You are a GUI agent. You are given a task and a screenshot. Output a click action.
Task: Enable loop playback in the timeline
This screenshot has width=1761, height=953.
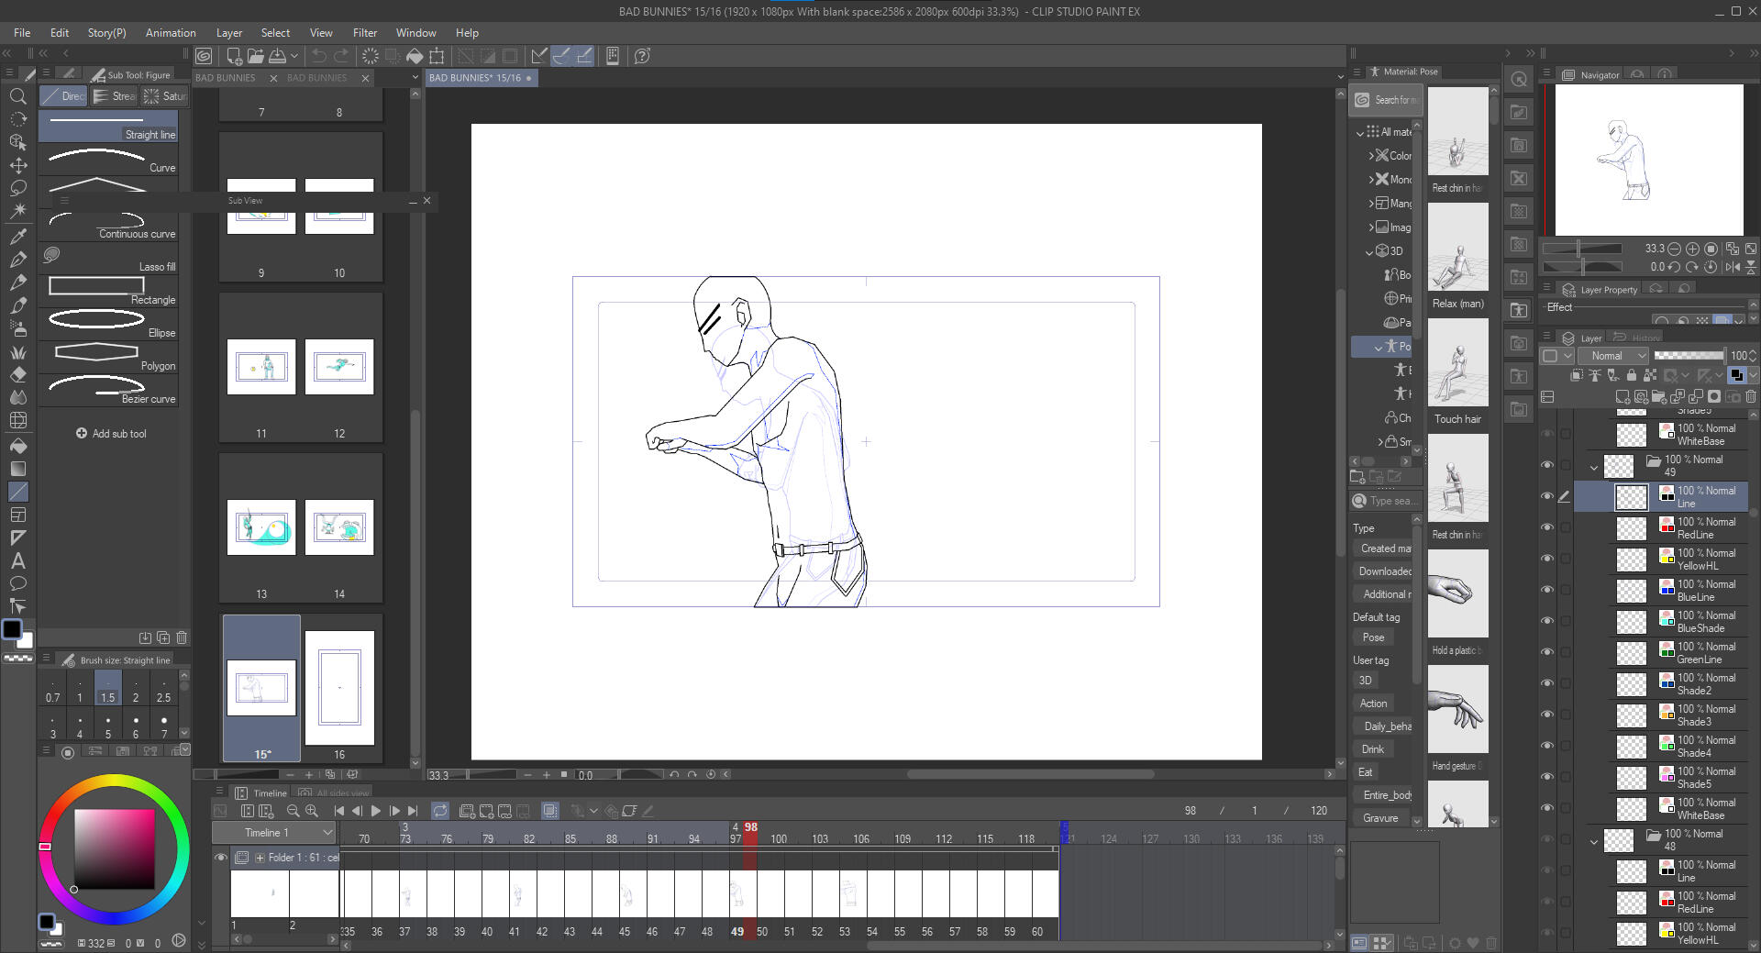pyautogui.click(x=440, y=811)
